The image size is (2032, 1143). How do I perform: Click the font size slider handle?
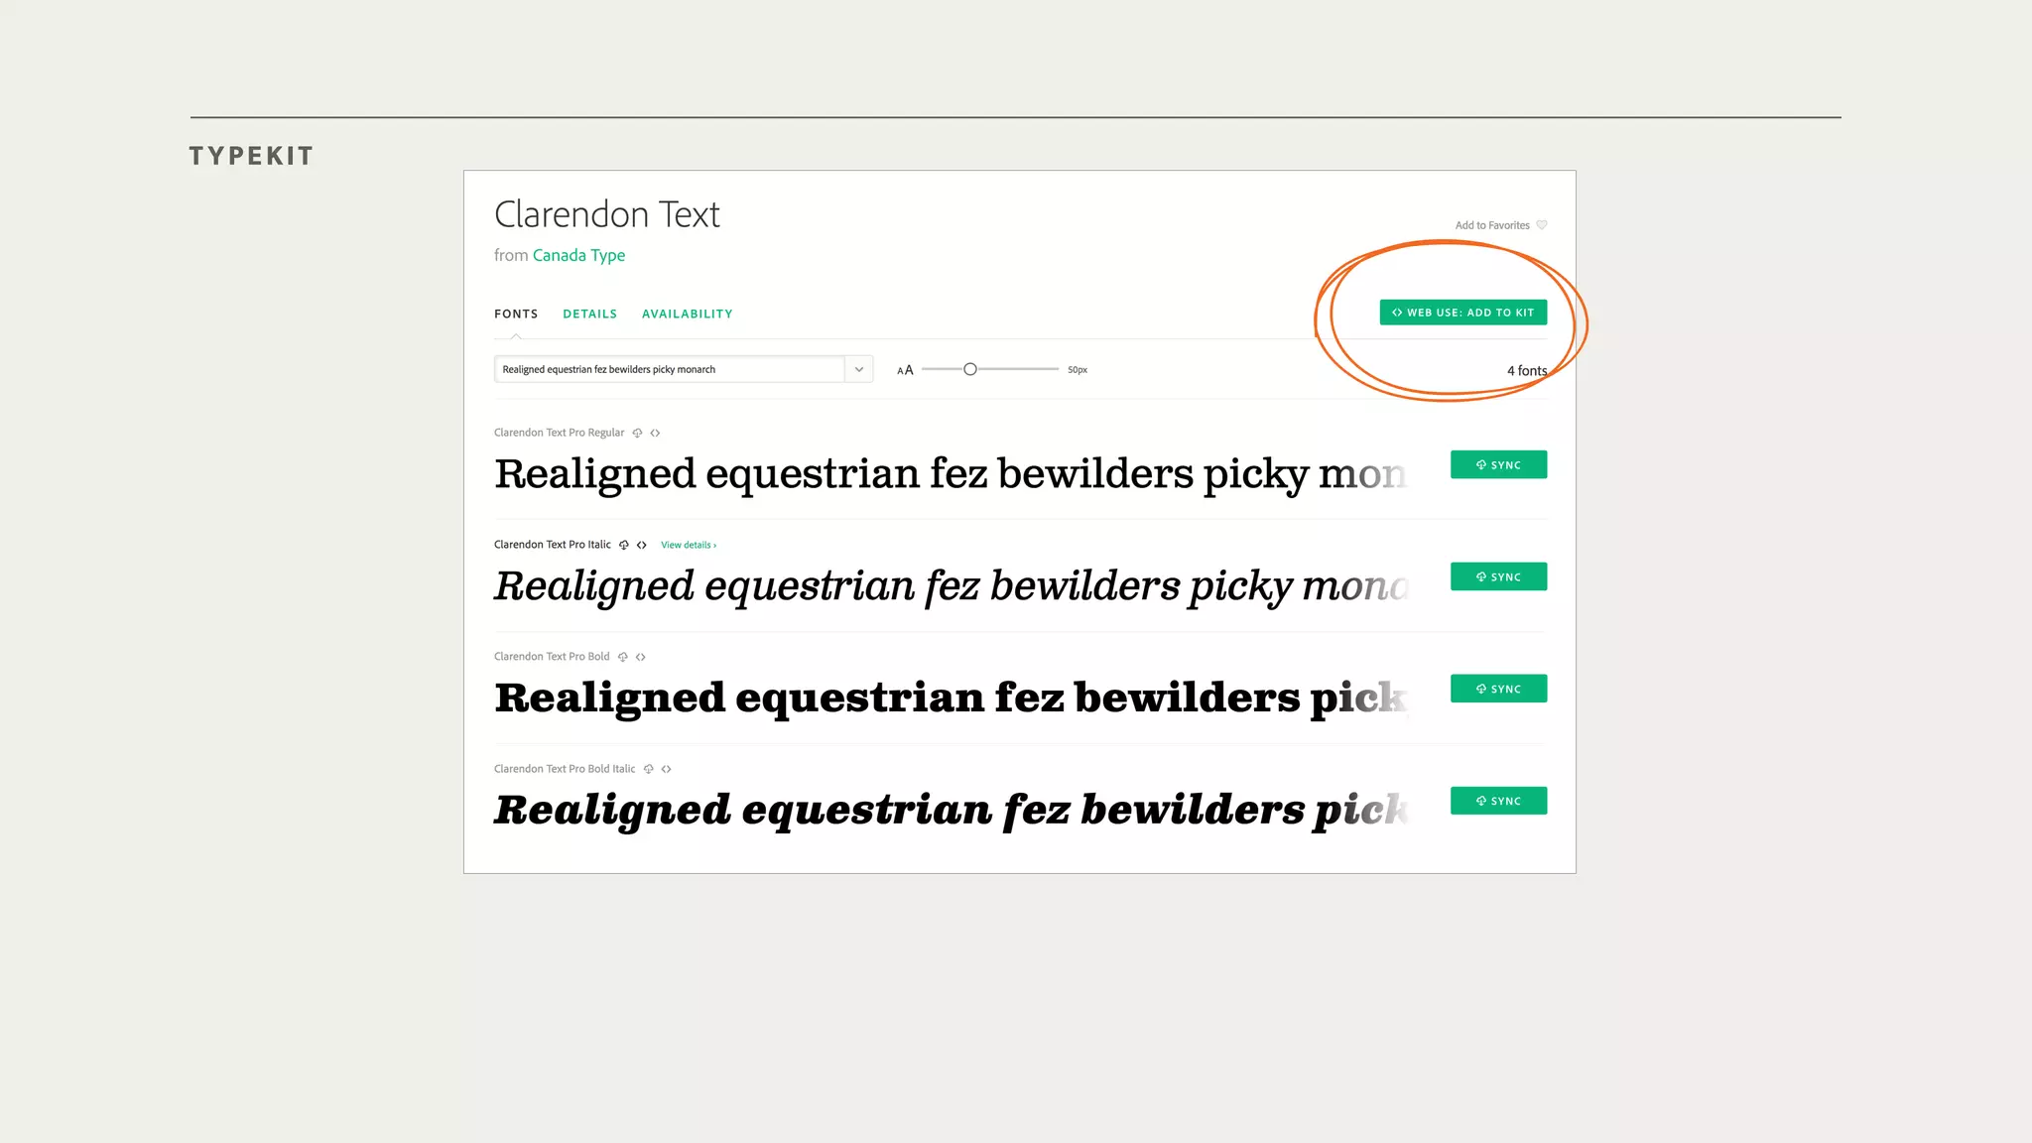(x=970, y=369)
